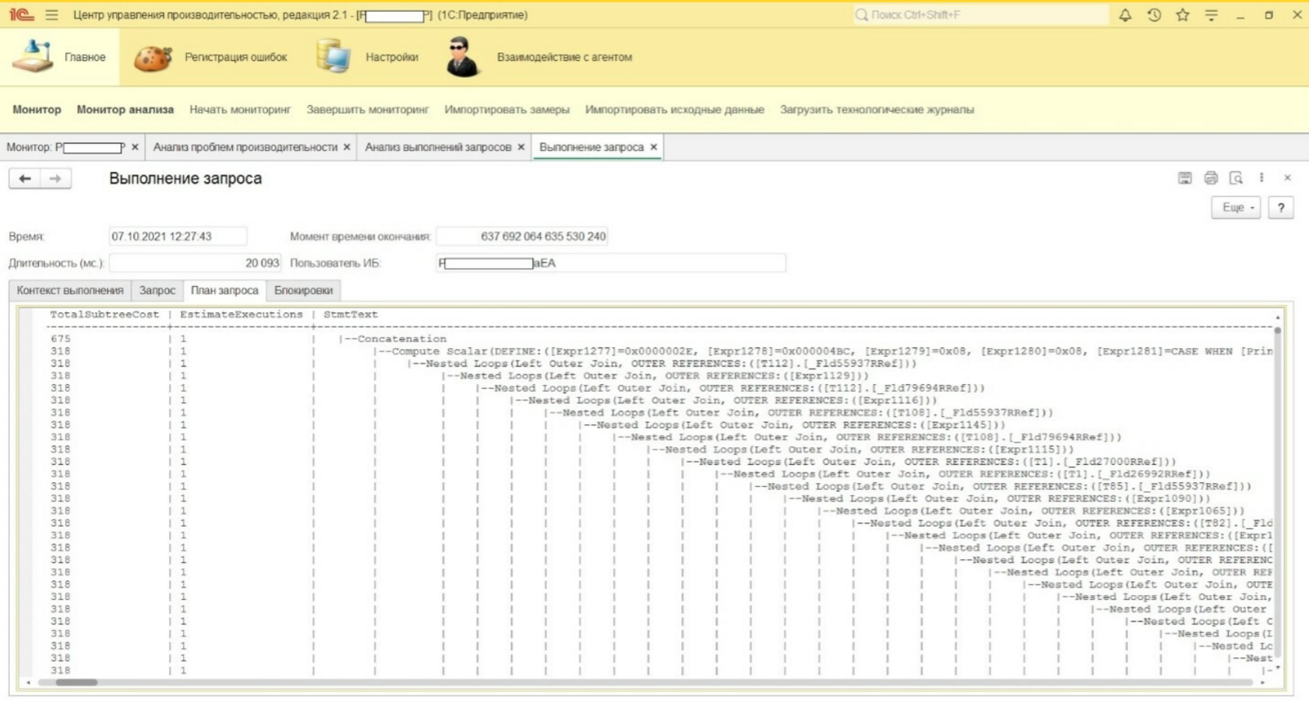Viewport: 1309px width, 701px height.
Task: Close the Монитор tab
Action: (135, 147)
